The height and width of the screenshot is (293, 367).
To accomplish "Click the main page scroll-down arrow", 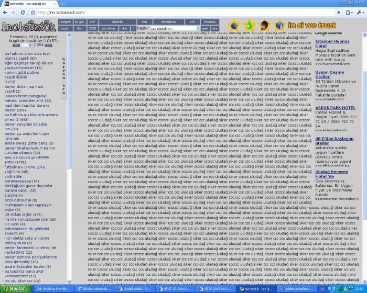I will point(364,282).
